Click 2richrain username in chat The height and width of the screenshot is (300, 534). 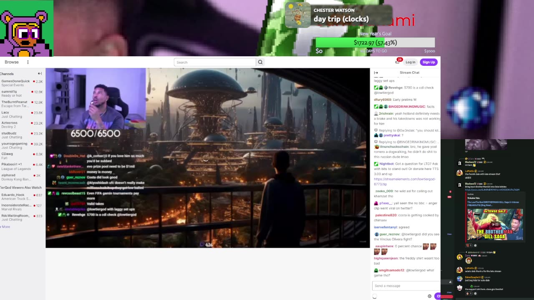pyautogui.click(x=386, y=113)
